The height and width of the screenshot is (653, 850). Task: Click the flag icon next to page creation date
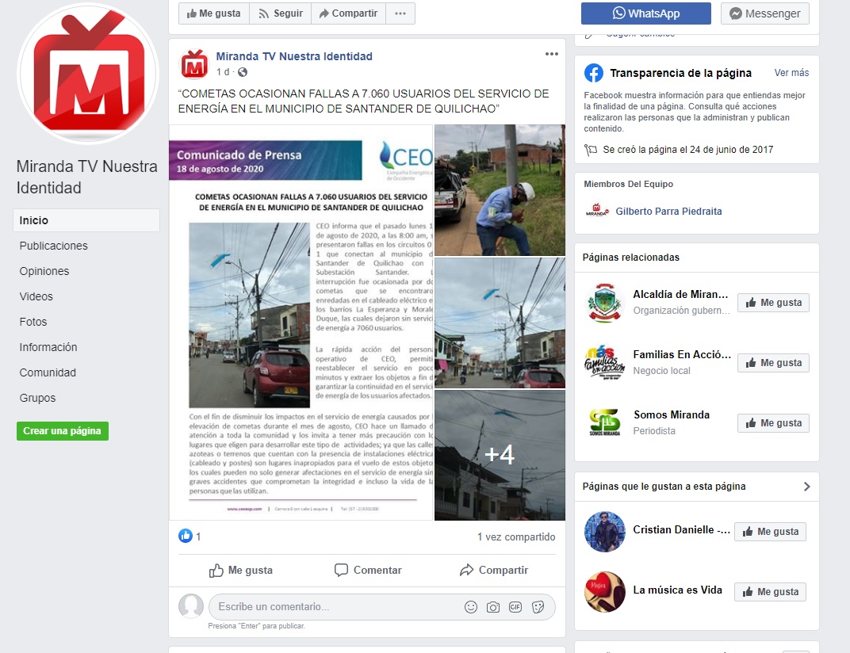coord(591,150)
